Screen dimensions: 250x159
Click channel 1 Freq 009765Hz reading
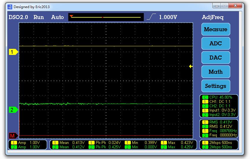223,131
